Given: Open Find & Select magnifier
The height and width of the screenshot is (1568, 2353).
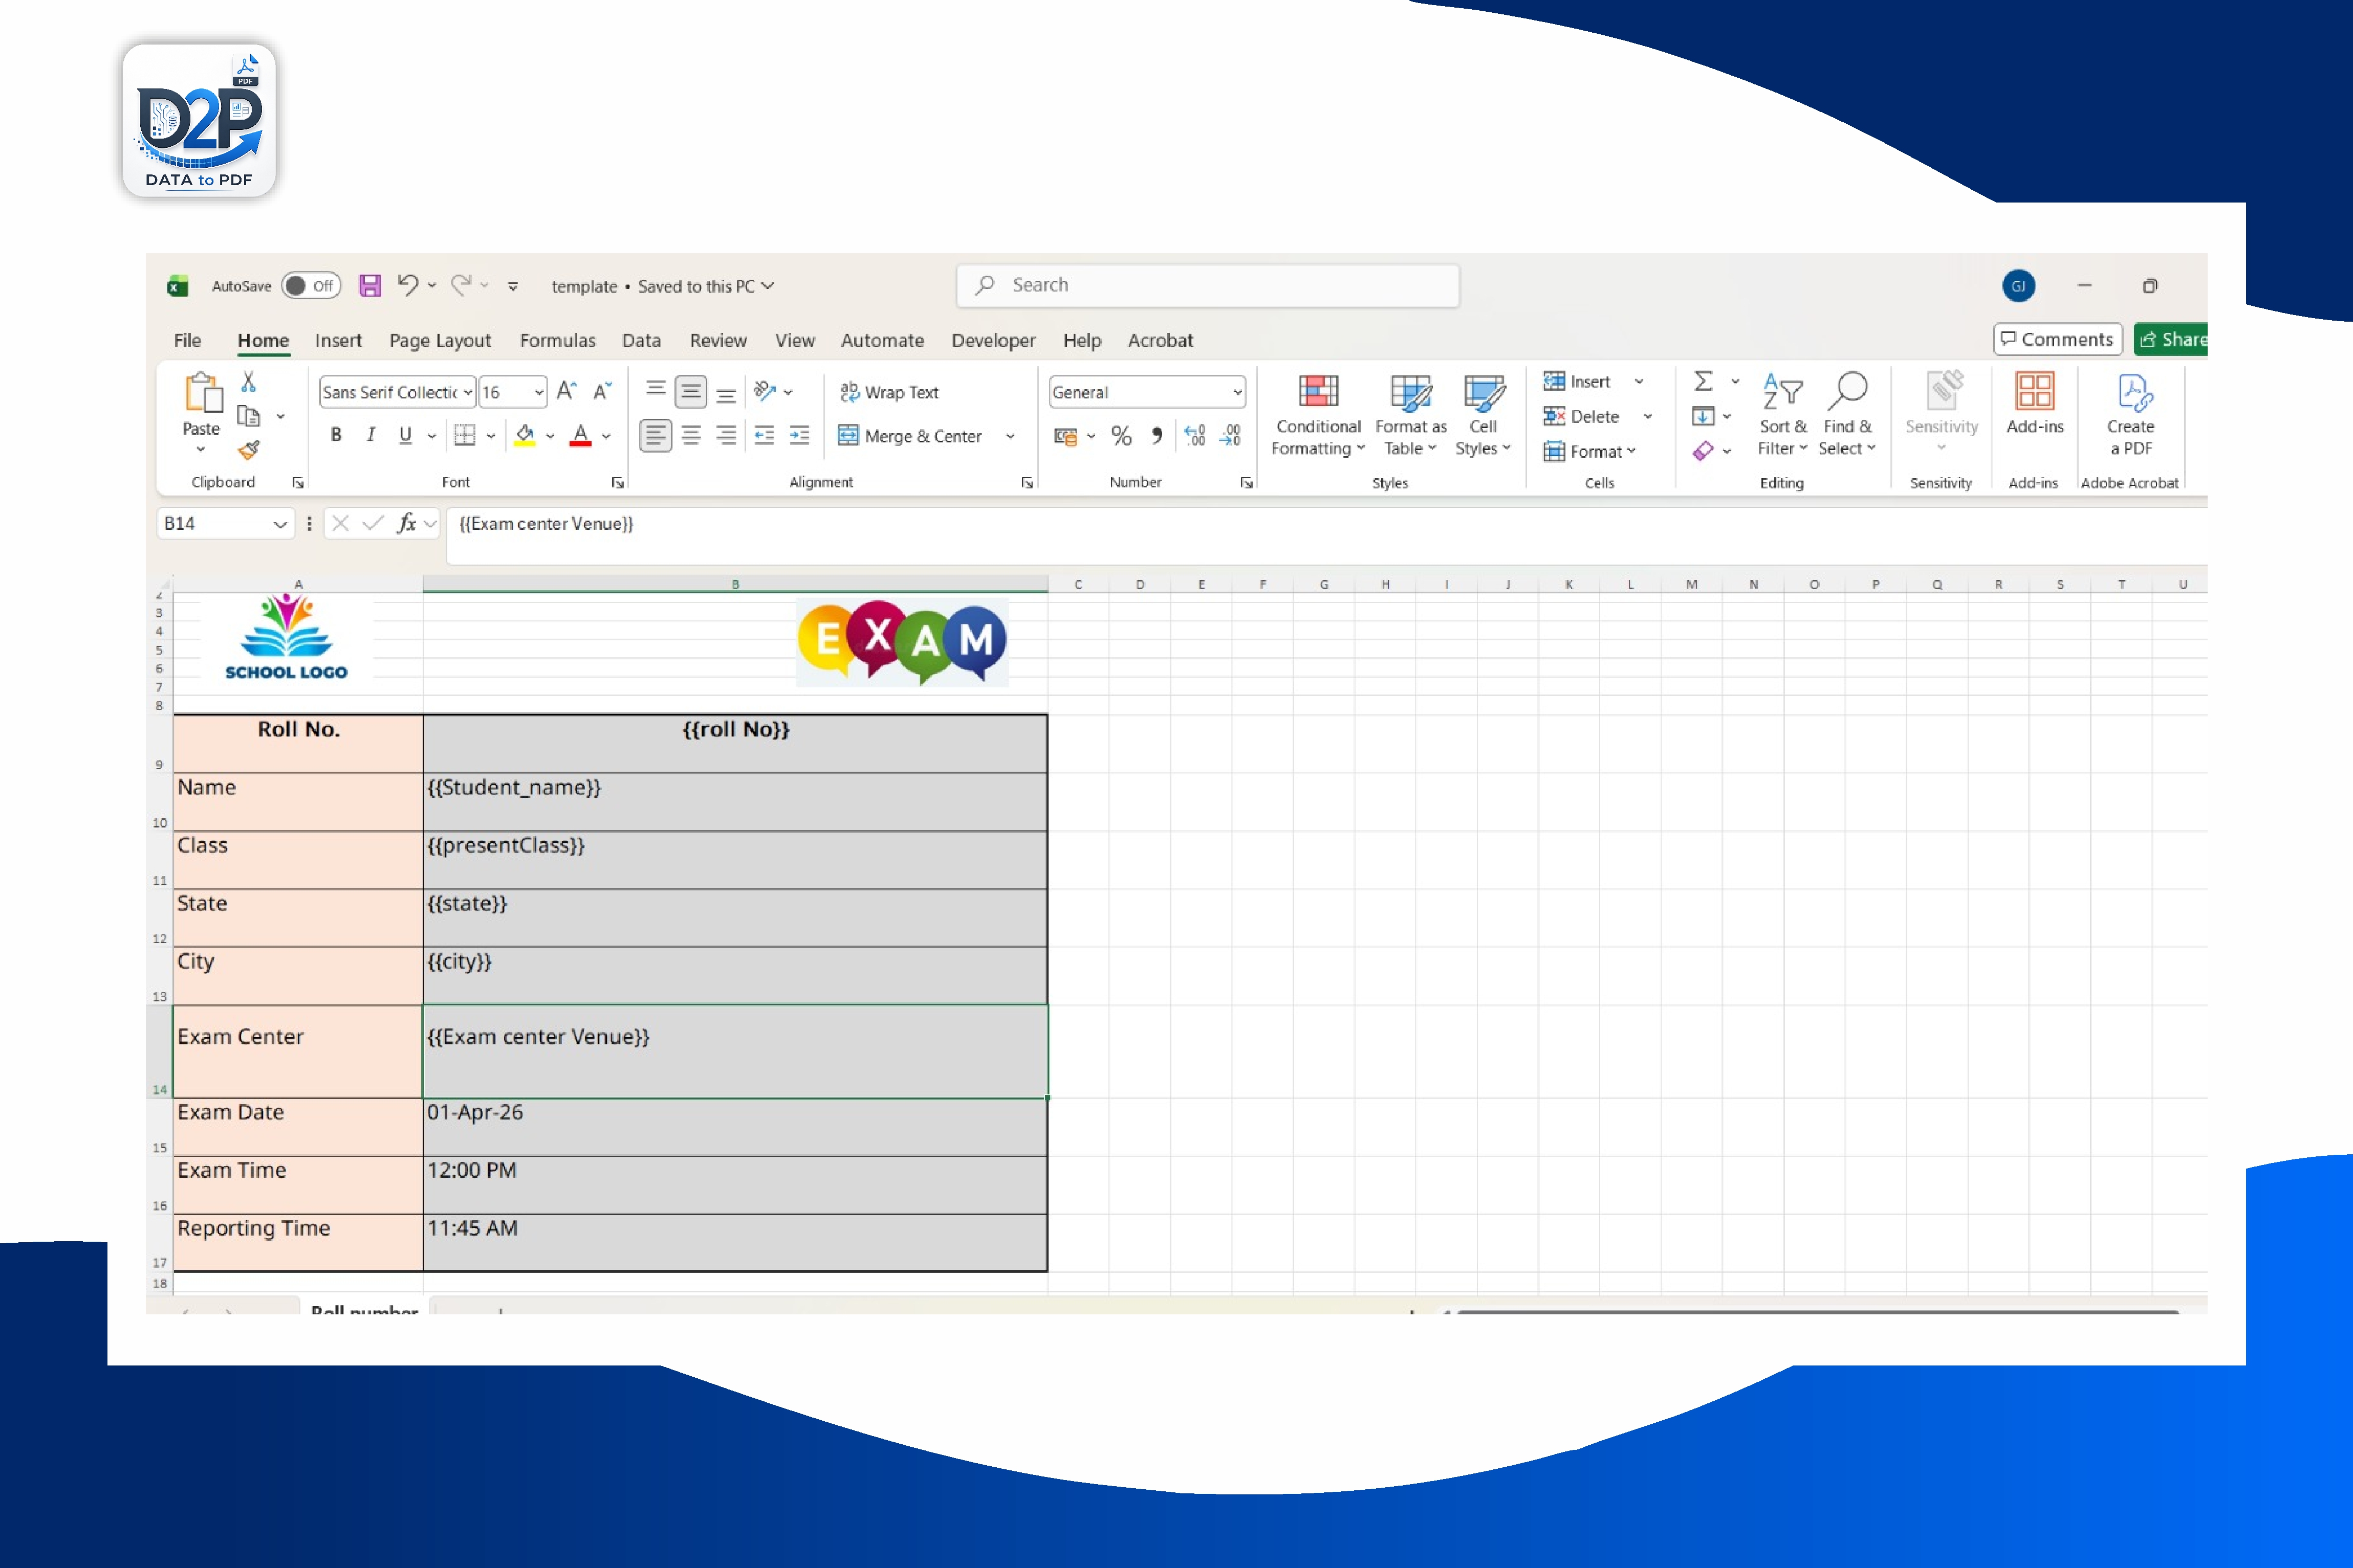Looking at the screenshot, I should (1847, 415).
